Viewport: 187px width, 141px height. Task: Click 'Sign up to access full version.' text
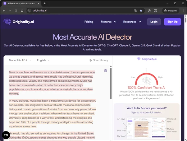click(147, 112)
